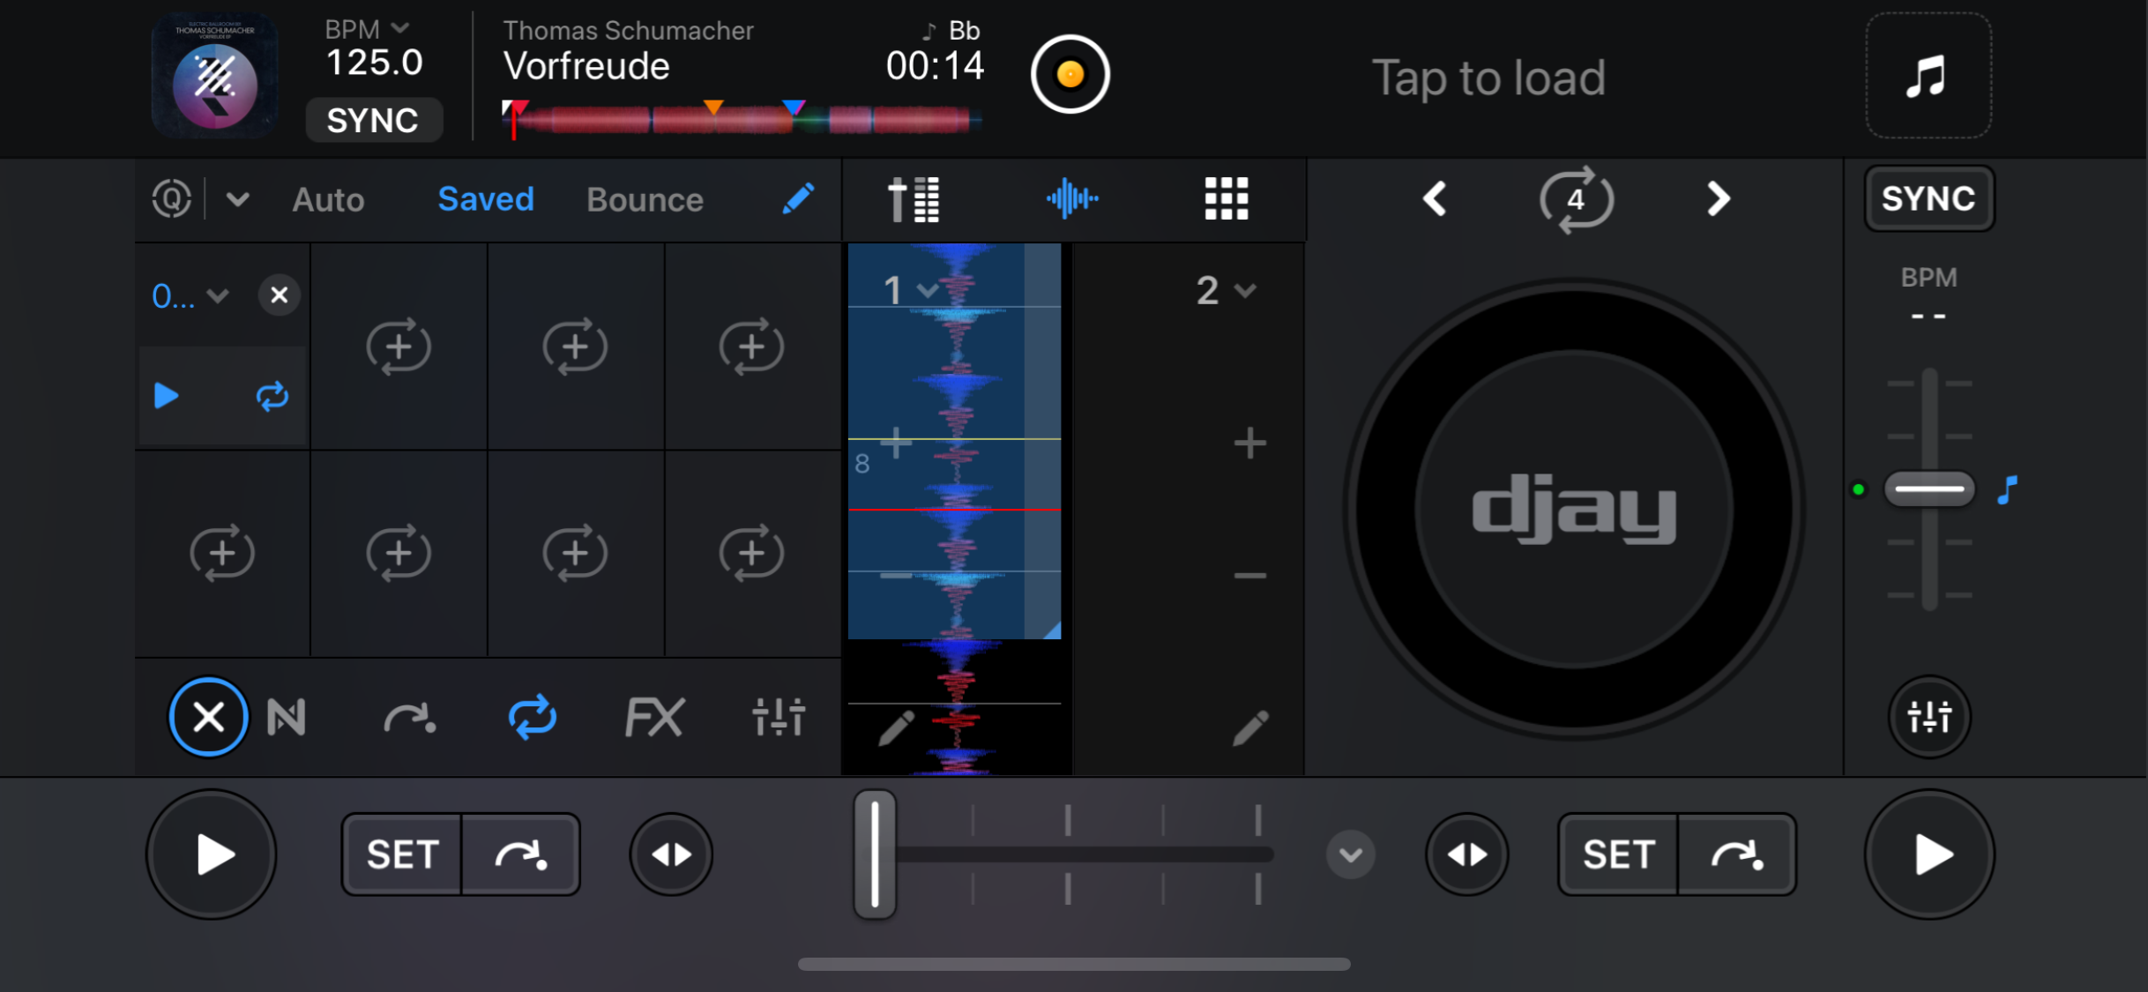Edit saved loops with the blue pencil
2148x992 pixels.
[x=798, y=199]
